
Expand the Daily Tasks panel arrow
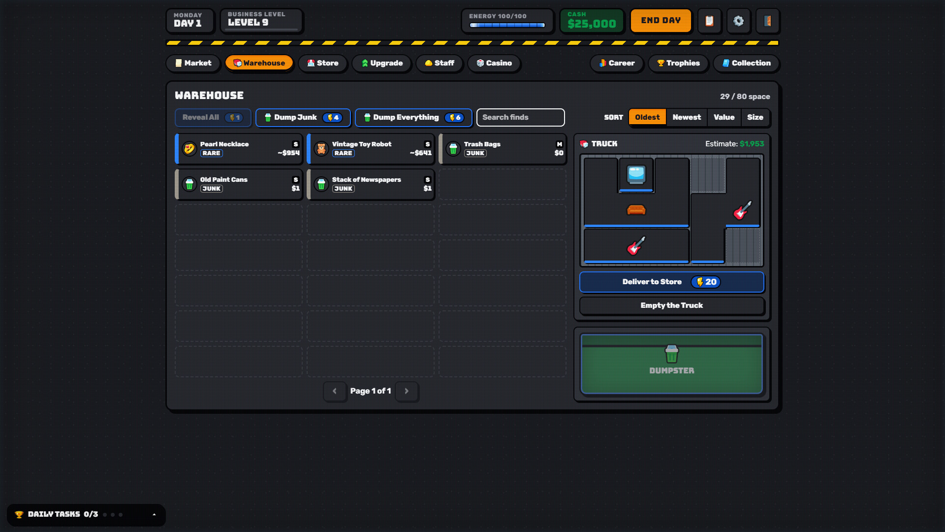click(x=154, y=514)
